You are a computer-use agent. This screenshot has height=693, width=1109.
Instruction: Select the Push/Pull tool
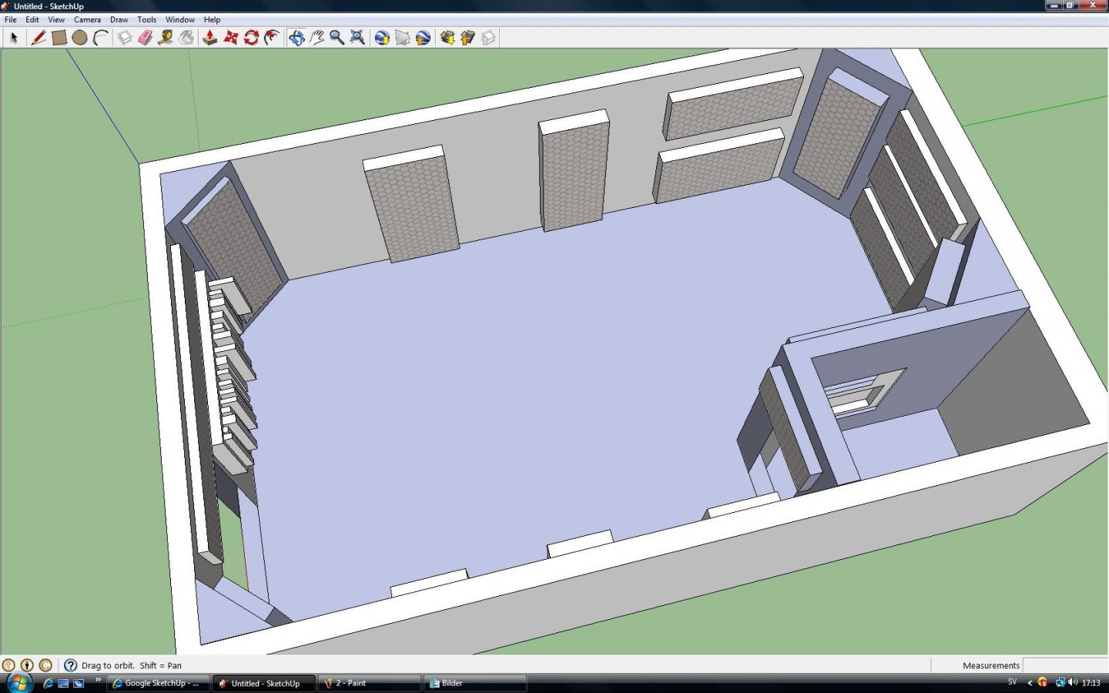tap(209, 38)
